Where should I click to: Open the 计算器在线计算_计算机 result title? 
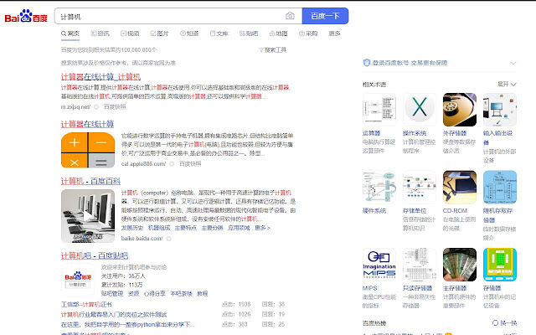tap(100, 76)
